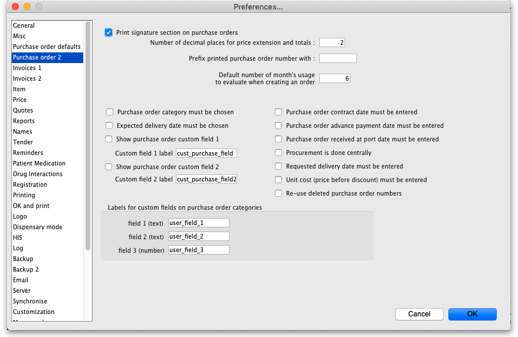Uncheck Print signature section on purchase orders
518x337 pixels.
tap(109, 32)
